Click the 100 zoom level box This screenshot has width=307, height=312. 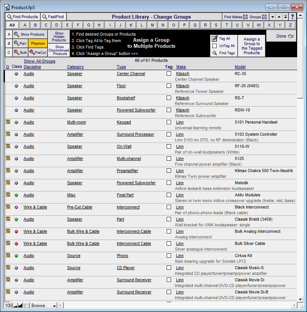tap(9, 306)
